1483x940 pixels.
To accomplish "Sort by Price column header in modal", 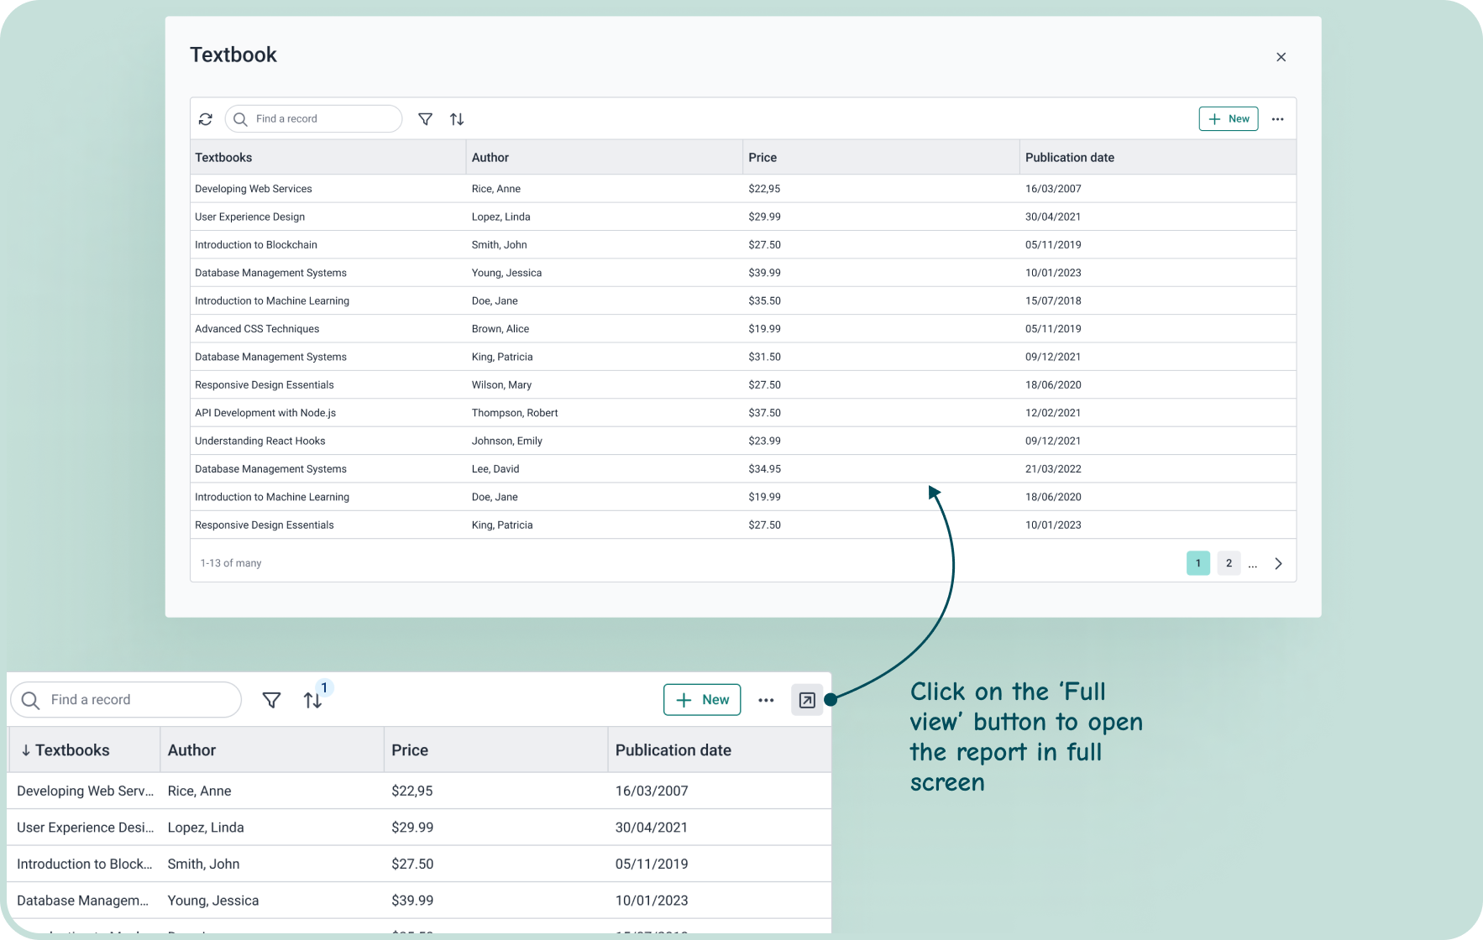I will point(762,158).
